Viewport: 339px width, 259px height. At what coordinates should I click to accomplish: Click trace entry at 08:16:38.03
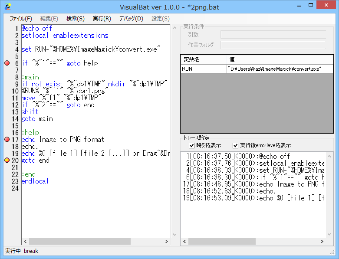pos(255,170)
